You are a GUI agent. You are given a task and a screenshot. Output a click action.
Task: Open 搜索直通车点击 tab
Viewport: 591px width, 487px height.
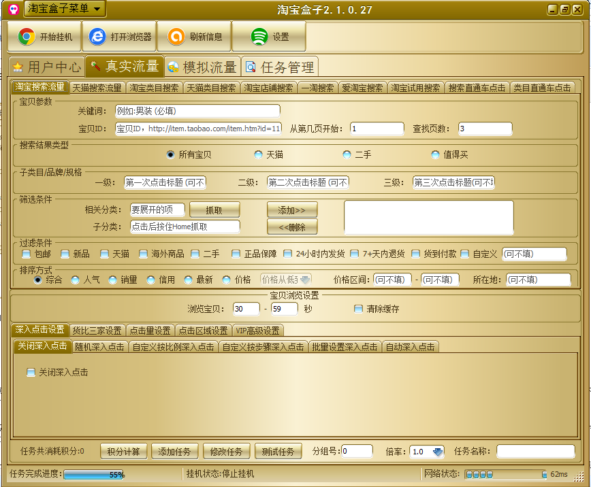click(x=477, y=88)
